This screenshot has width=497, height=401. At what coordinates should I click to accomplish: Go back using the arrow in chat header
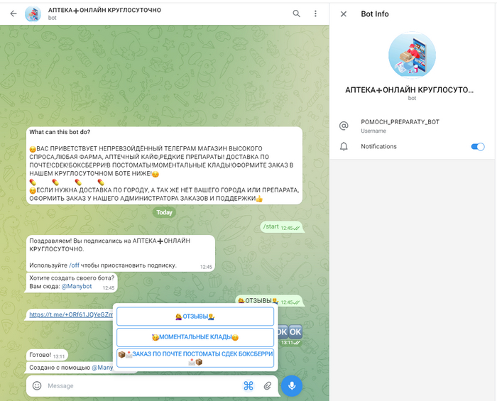click(x=13, y=13)
